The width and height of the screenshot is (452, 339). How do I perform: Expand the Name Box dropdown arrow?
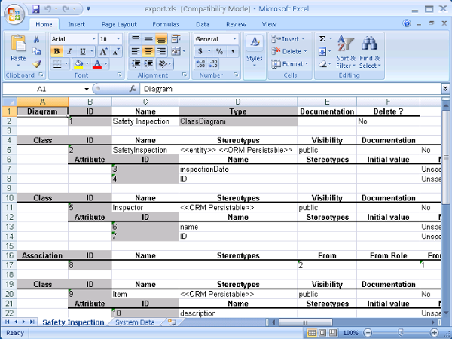click(x=87, y=89)
